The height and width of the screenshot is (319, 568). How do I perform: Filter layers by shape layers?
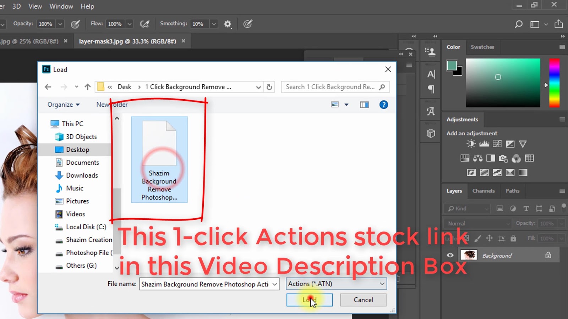(x=539, y=208)
